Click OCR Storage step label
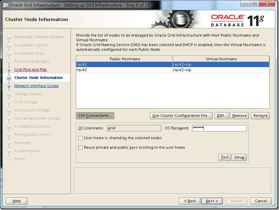 (26, 102)
